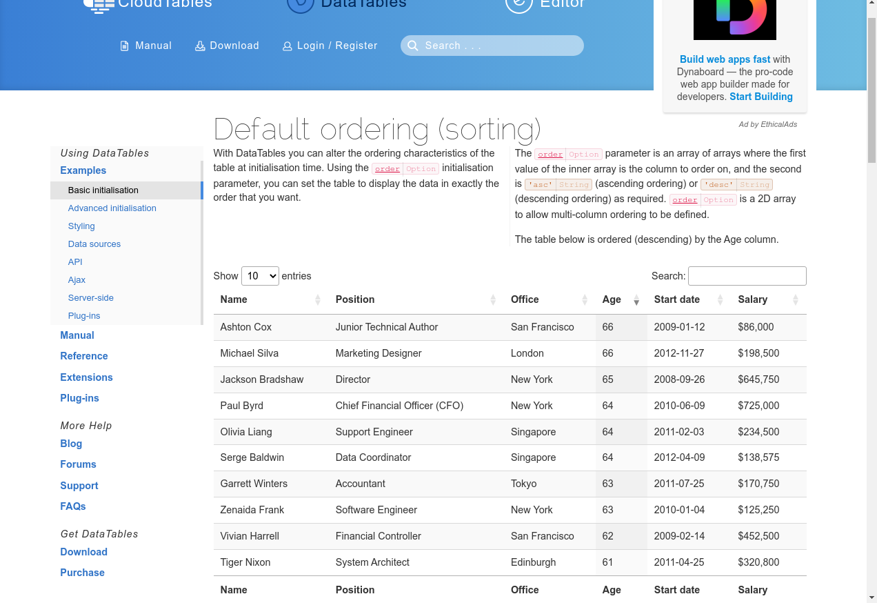Sort table by Salary column
This screenshot has height=603, width=877.
coord(767,299)
